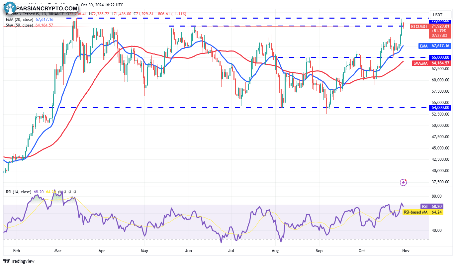Screen dimensions: 456x267
Task: Click the 07:37:03 bar countdown timer
Action: [439, 35]
